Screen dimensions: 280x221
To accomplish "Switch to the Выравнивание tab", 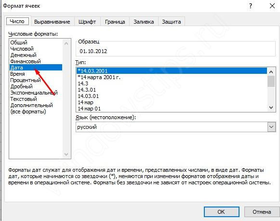I will coord(52,22).
